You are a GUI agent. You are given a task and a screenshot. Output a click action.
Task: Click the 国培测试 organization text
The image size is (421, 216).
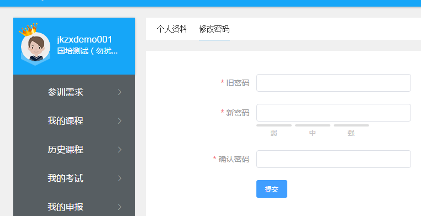click(x=87, y=51)
